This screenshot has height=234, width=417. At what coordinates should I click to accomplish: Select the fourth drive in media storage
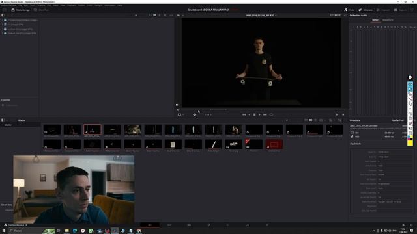22,33
